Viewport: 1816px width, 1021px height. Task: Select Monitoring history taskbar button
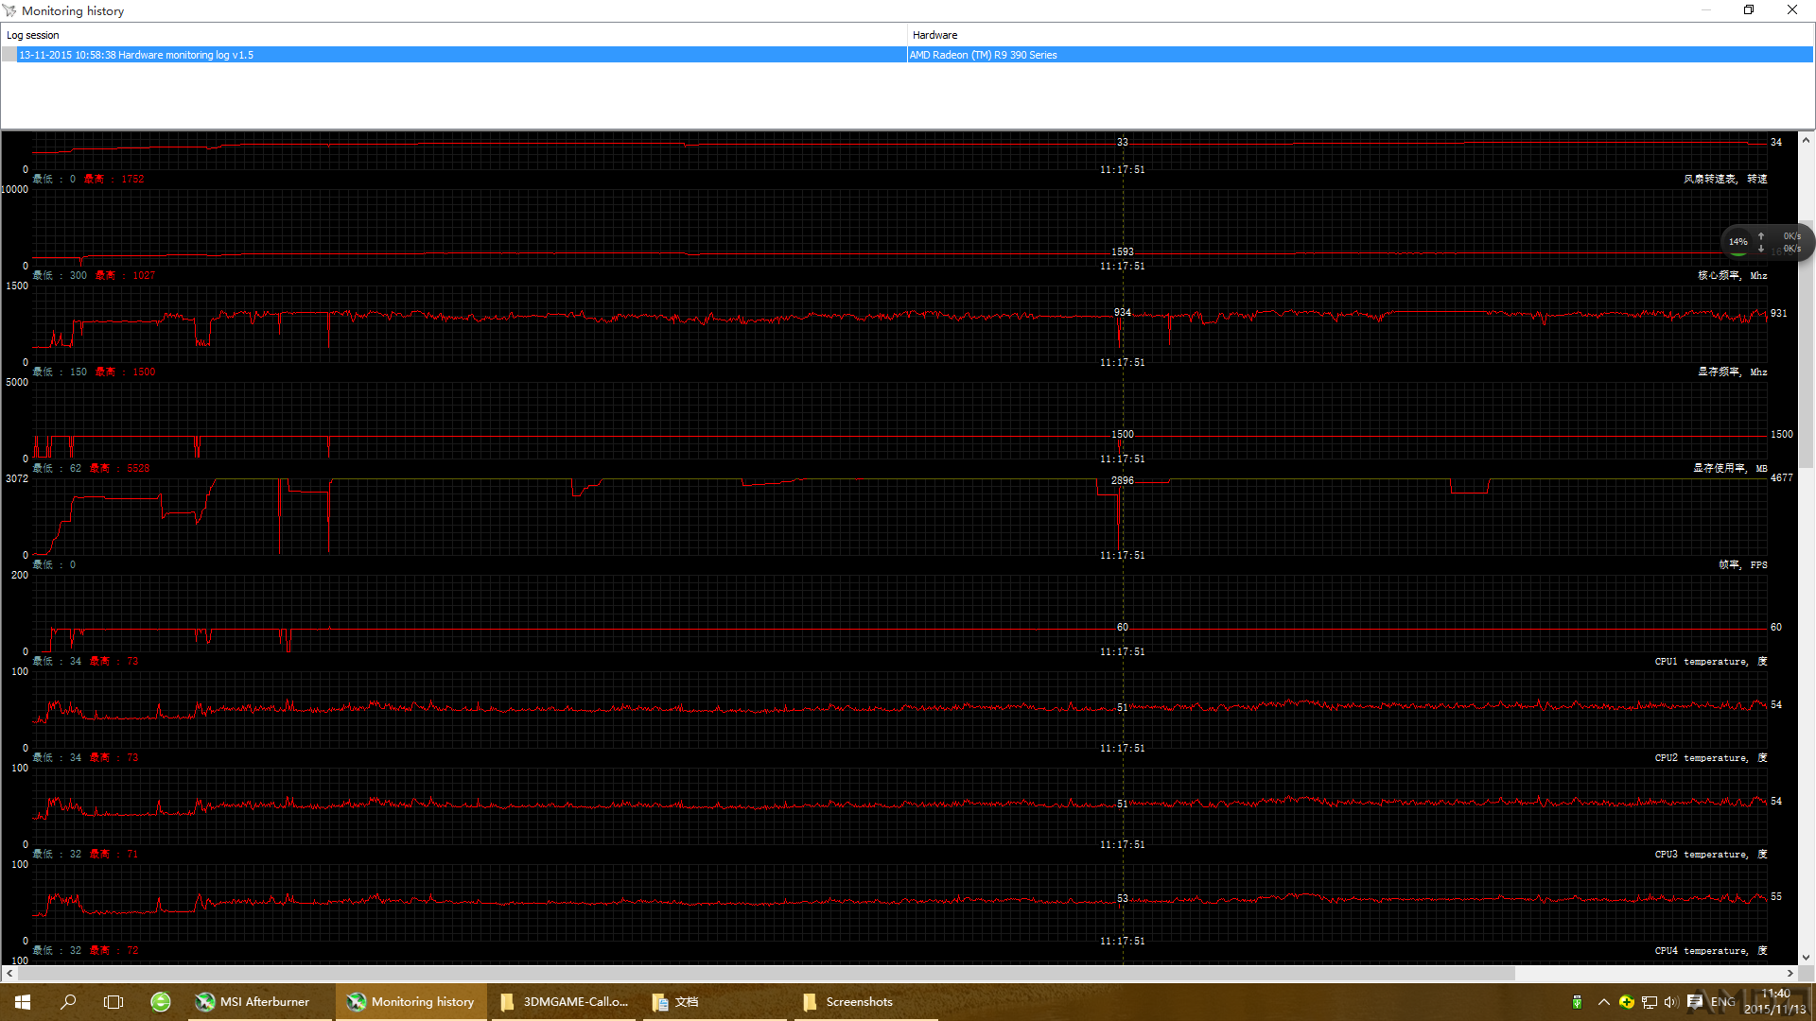click(x=411, y=1002)
